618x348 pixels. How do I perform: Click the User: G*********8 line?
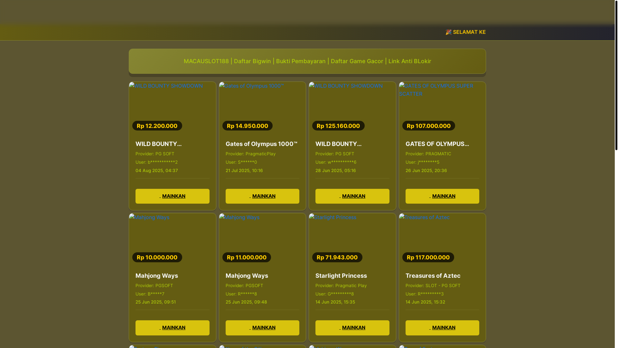point(335,294)
